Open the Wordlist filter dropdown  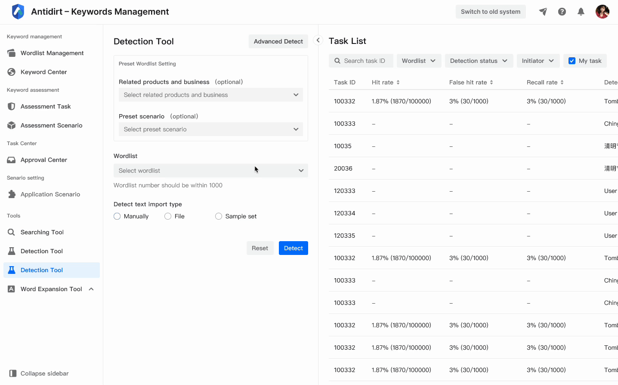click(419, 61)
